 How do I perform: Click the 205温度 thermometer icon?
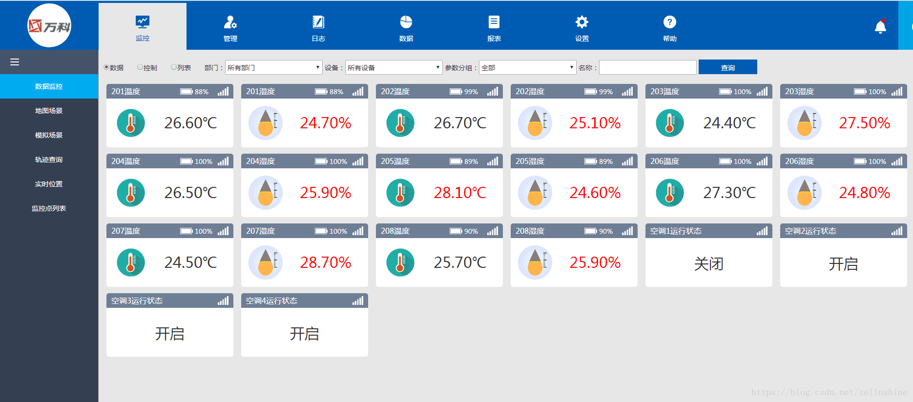400,193
